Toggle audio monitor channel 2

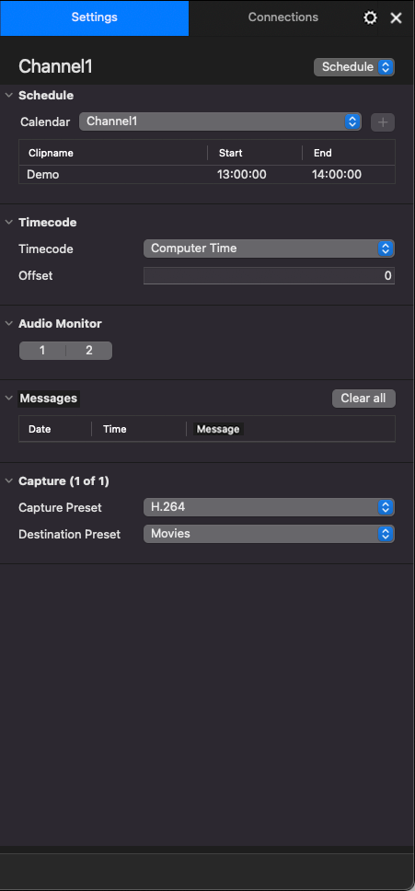click(x=89, y=351)
